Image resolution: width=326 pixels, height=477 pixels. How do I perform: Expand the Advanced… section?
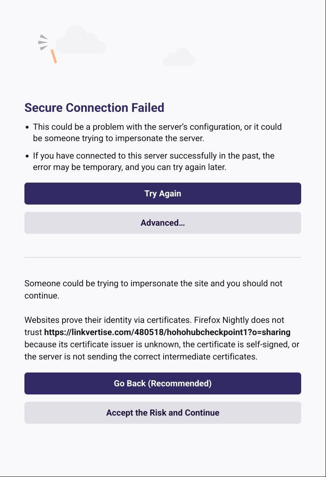click(x=163, y=223)
